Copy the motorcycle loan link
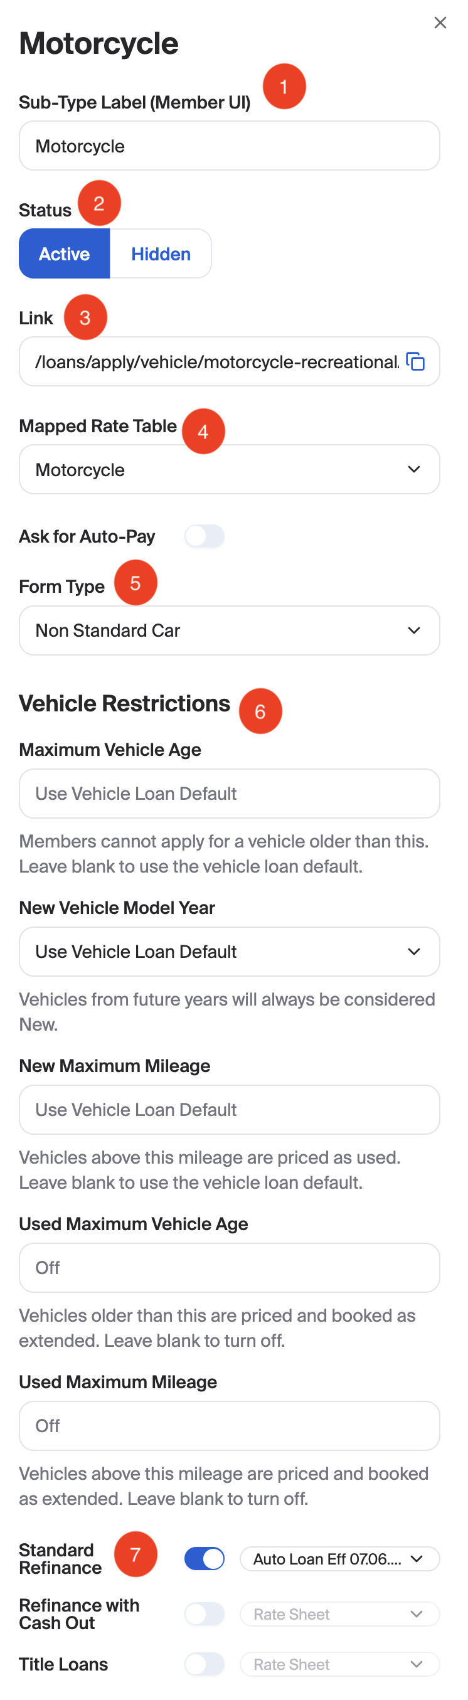468x1700 pixels. [415, 362]
